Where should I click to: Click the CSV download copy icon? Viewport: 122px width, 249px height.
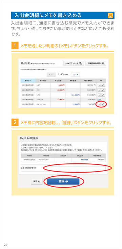[81, 63]
